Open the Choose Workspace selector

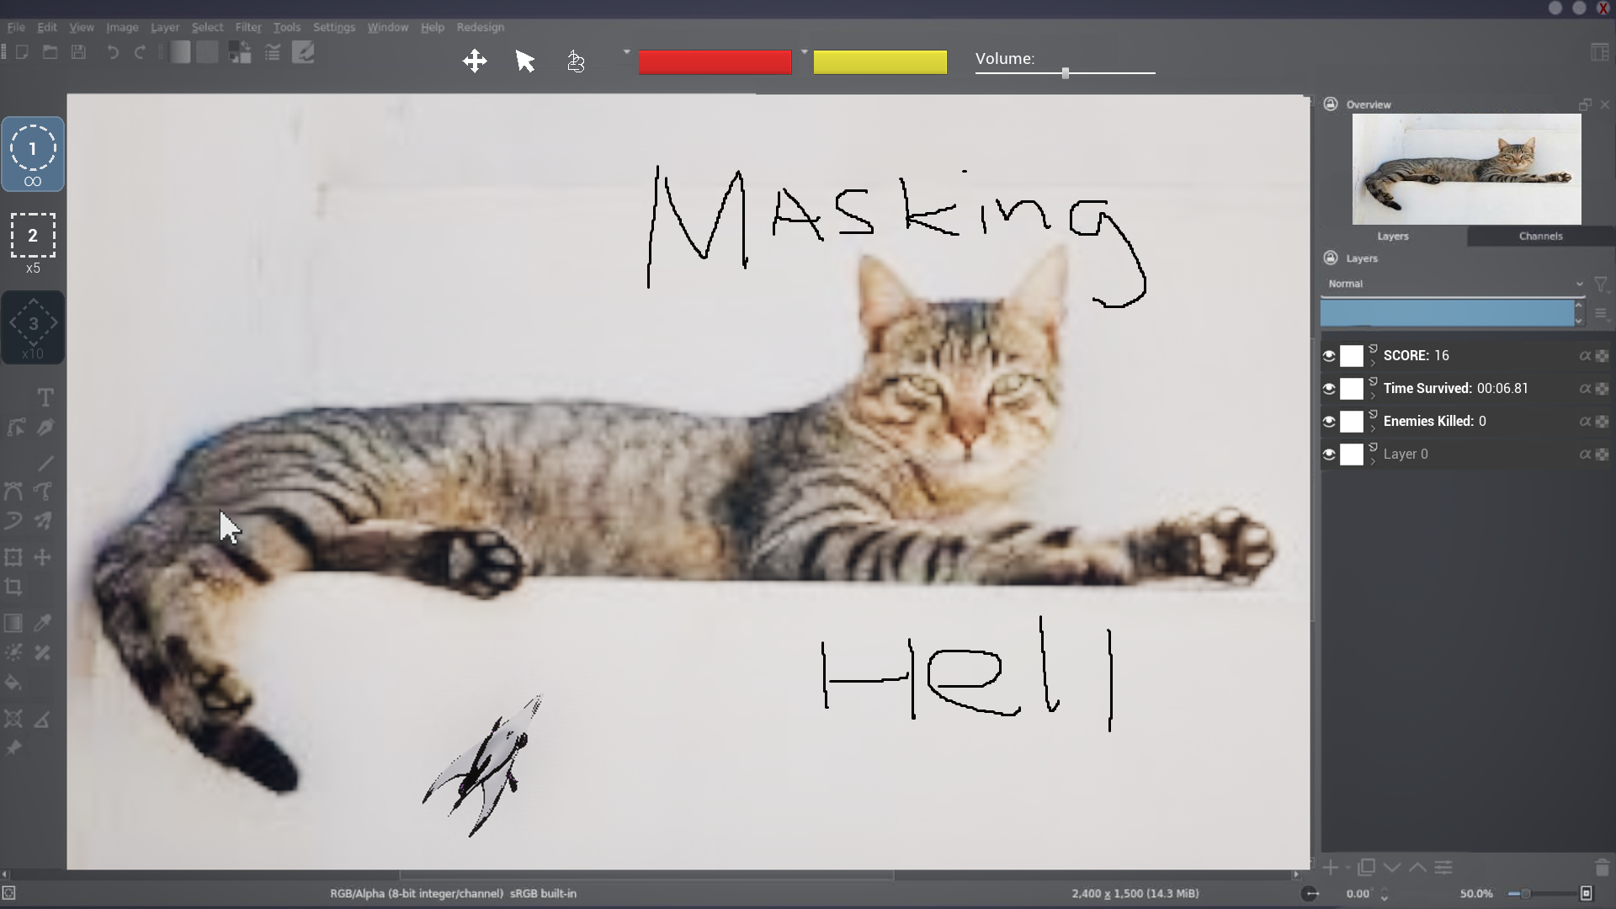point(1600,51)
